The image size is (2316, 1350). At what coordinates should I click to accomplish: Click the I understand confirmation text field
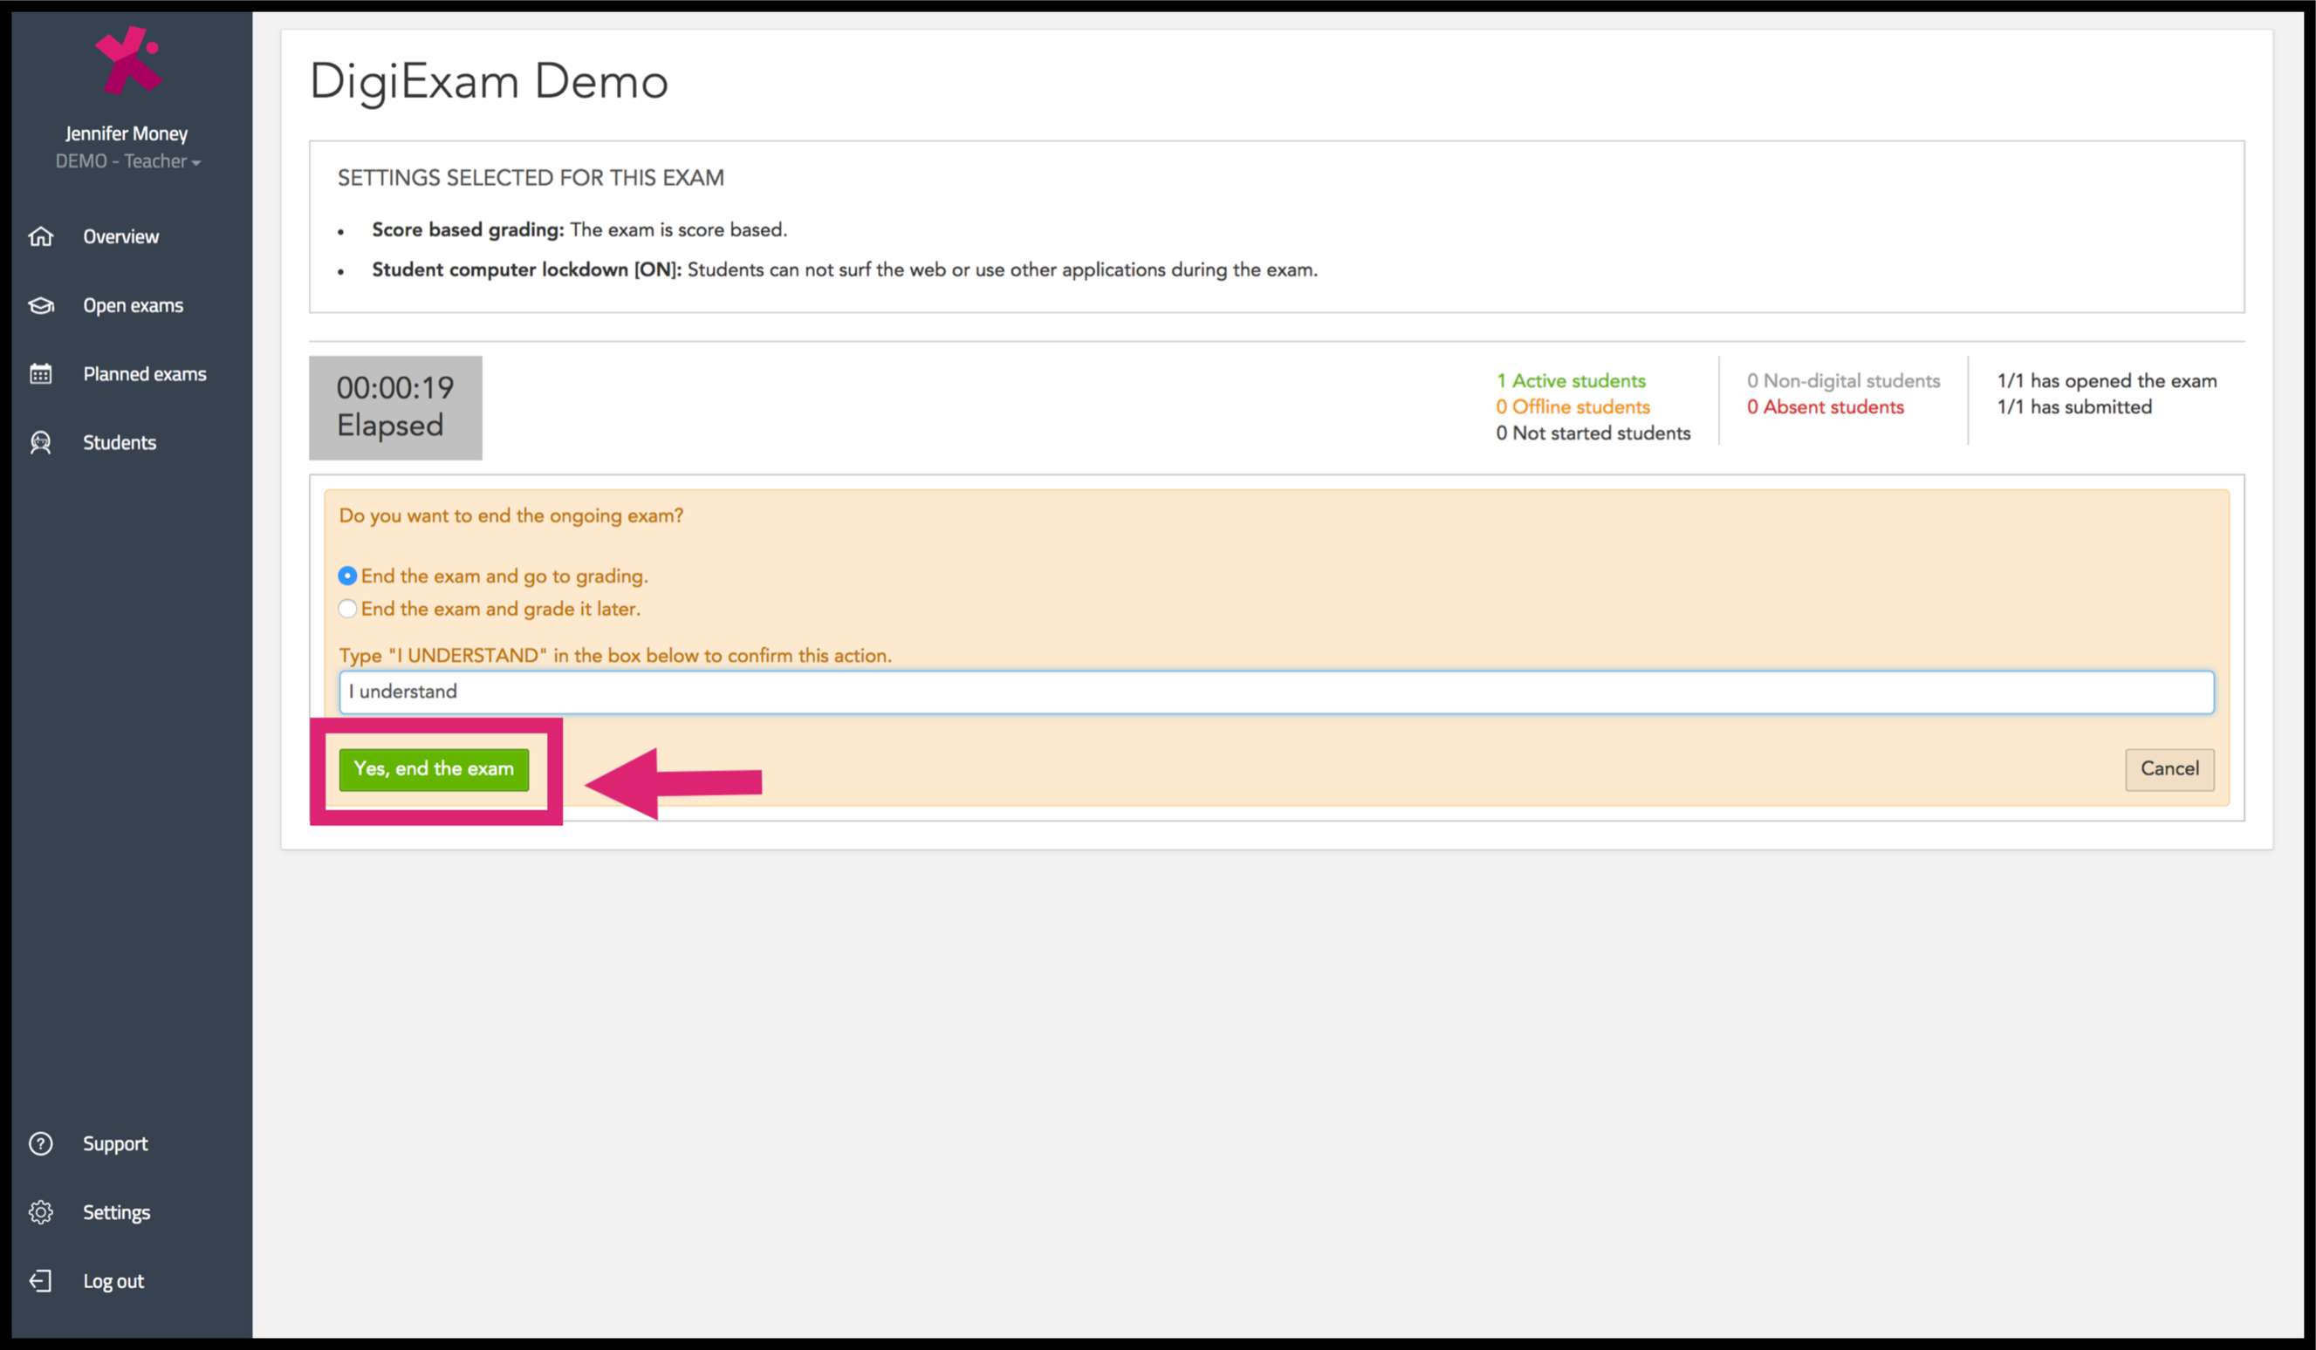point(1277,692)
